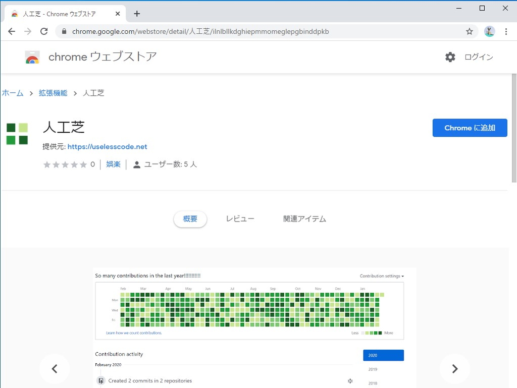Open the Chrome Web Store logo icon
The image size is (517, 388).
tap(32, 57)
